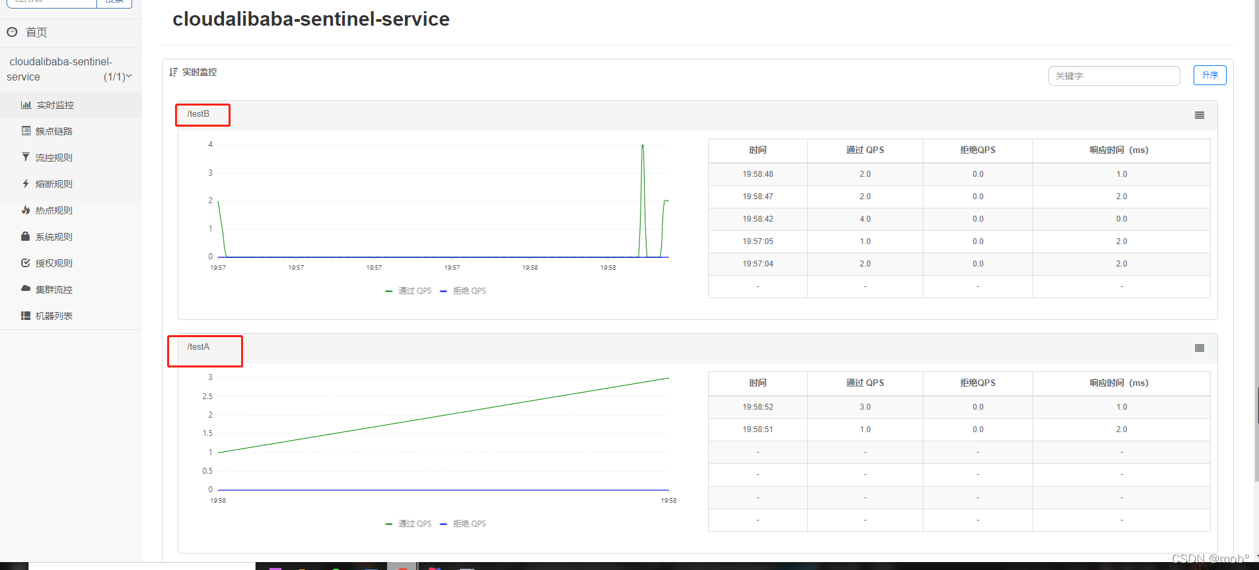
Task: Open 热点规则 menu item
Action: pos(54,210)
